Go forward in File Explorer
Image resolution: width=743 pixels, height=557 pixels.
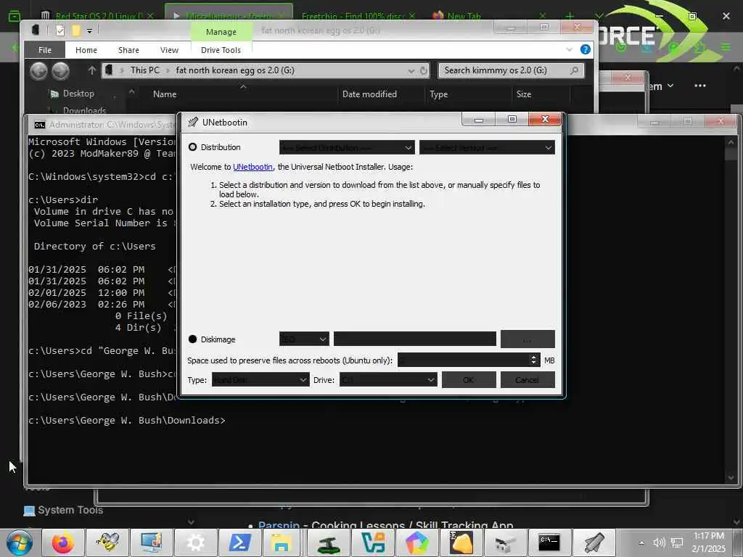[60, 71]
